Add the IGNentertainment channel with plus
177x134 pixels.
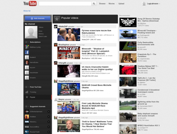point(49,112)
